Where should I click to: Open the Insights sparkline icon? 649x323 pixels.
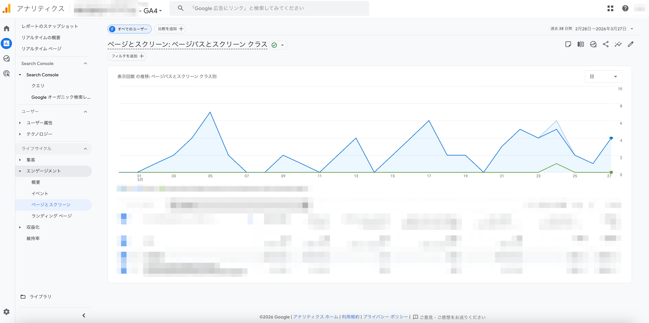pyautogui.click(x=618, y=44)
